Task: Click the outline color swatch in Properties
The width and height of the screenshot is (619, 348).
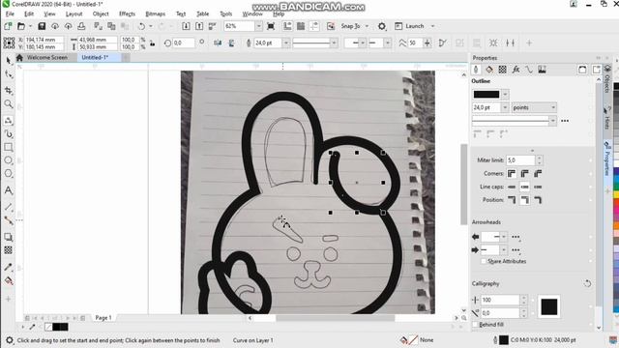Action: coord(486,95)
